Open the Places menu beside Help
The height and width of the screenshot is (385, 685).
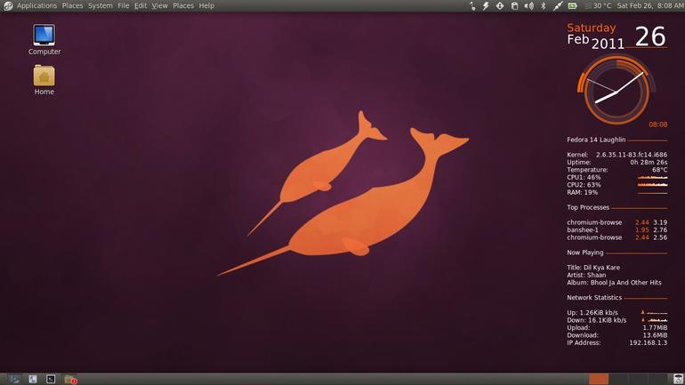click(x=183, y=5)
